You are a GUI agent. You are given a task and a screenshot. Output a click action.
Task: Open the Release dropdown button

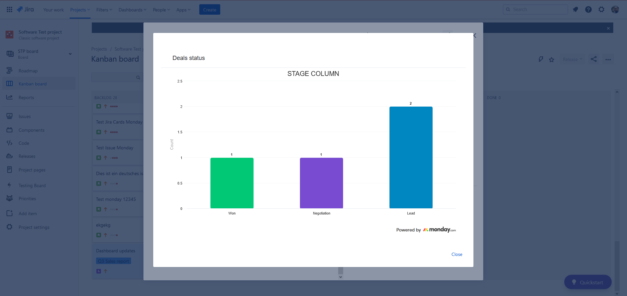point(572,59)
